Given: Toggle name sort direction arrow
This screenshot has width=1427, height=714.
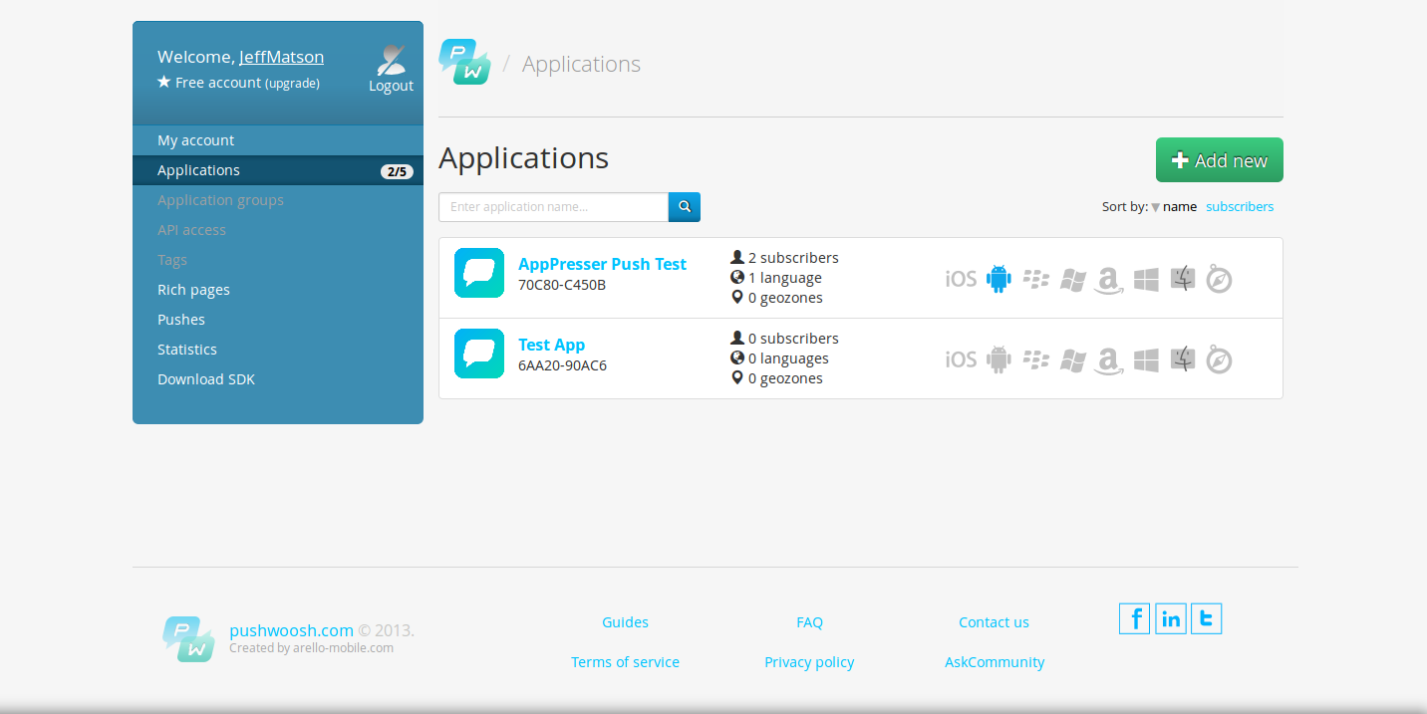Looking at the screenshot, I should (1155, 208).
